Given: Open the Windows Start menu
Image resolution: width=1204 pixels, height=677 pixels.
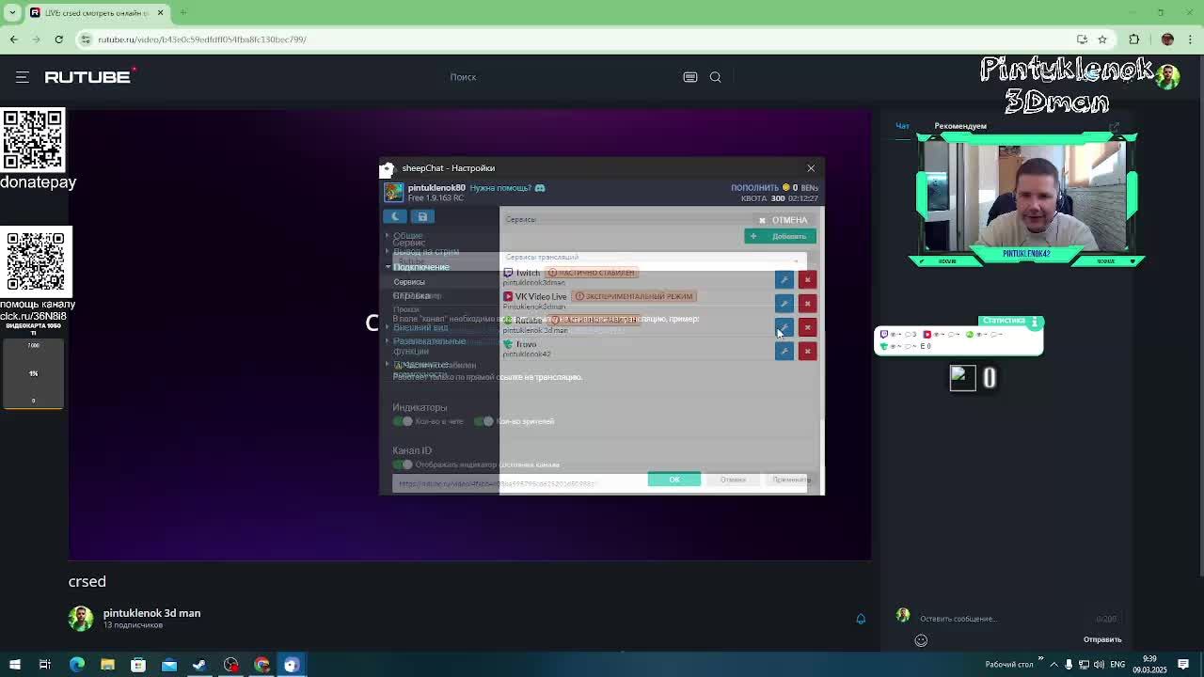Looking at the screenshot, I should click(x=15, y=665).
